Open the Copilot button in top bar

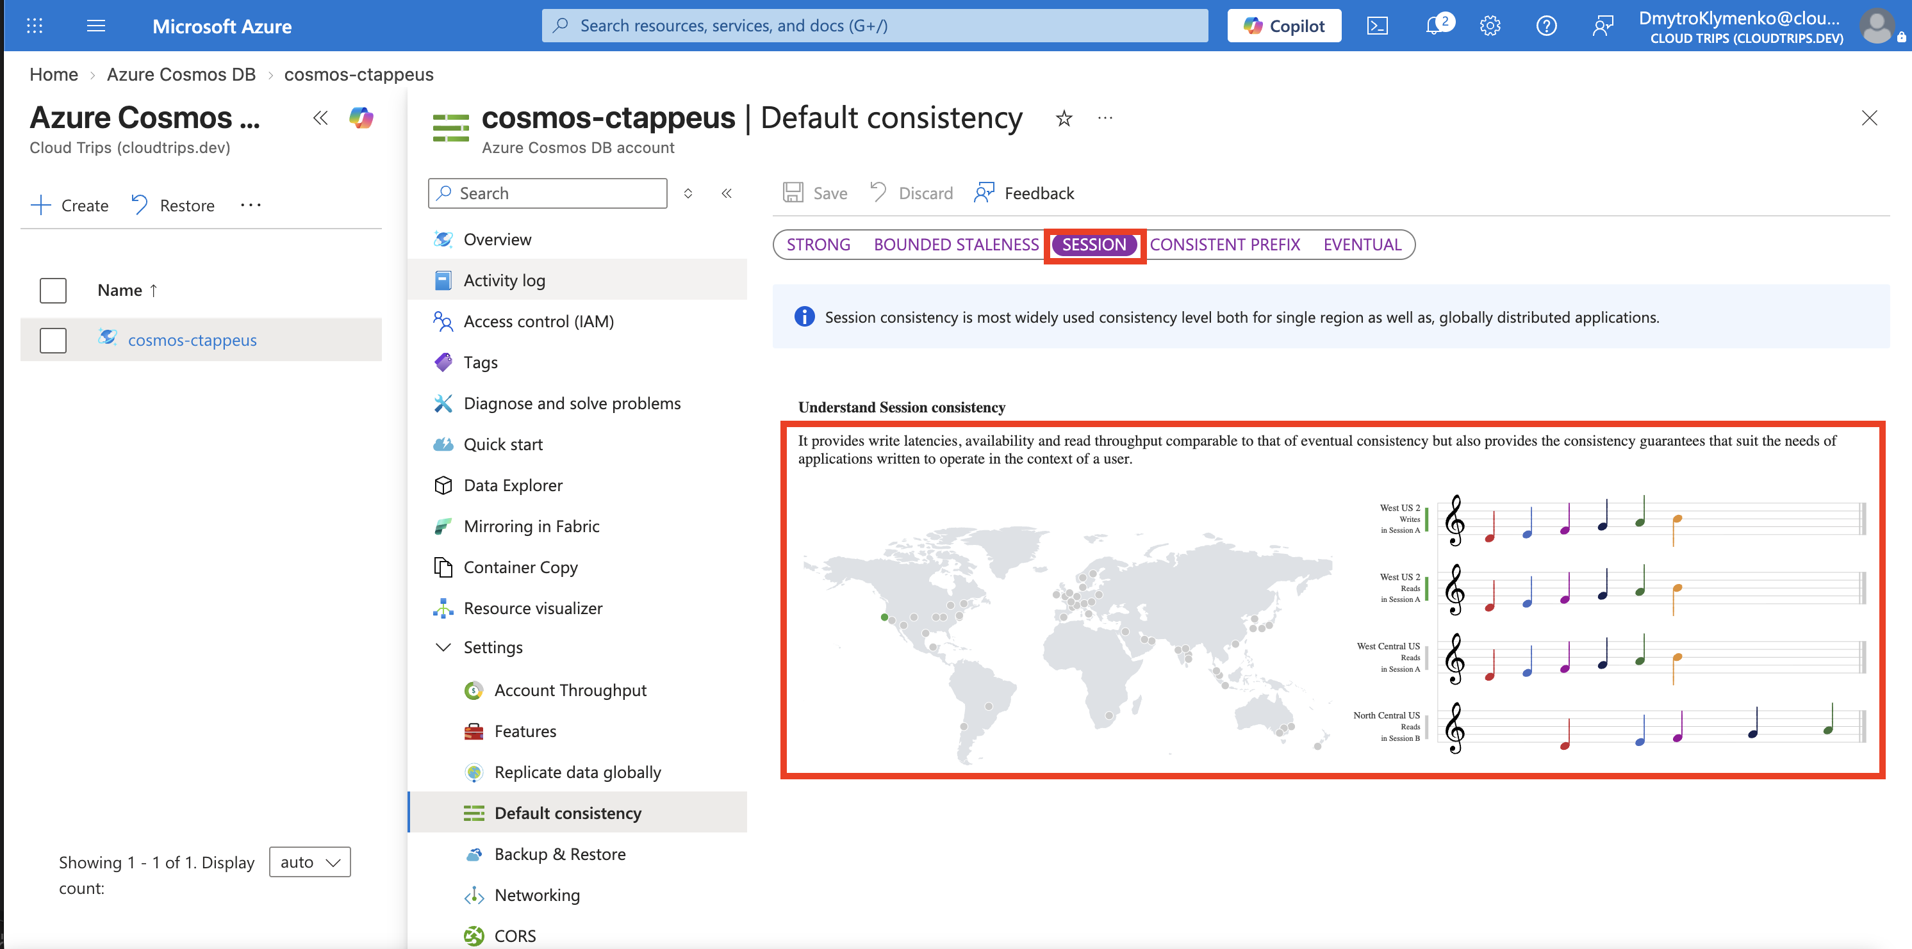tap(1284, 26)
